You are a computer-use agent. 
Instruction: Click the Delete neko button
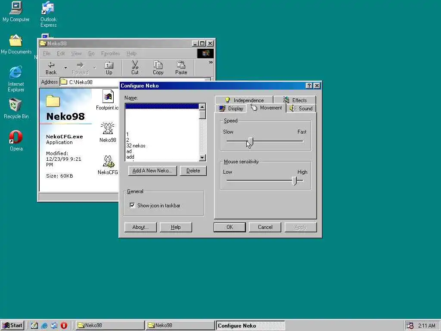pos(193,171)
